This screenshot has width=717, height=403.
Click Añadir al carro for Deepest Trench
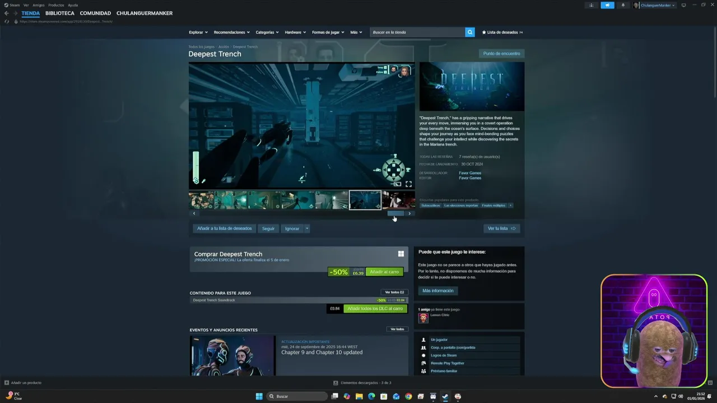[x=384, y=272]
